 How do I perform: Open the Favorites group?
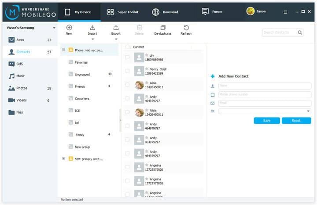(x=89, y=62)
